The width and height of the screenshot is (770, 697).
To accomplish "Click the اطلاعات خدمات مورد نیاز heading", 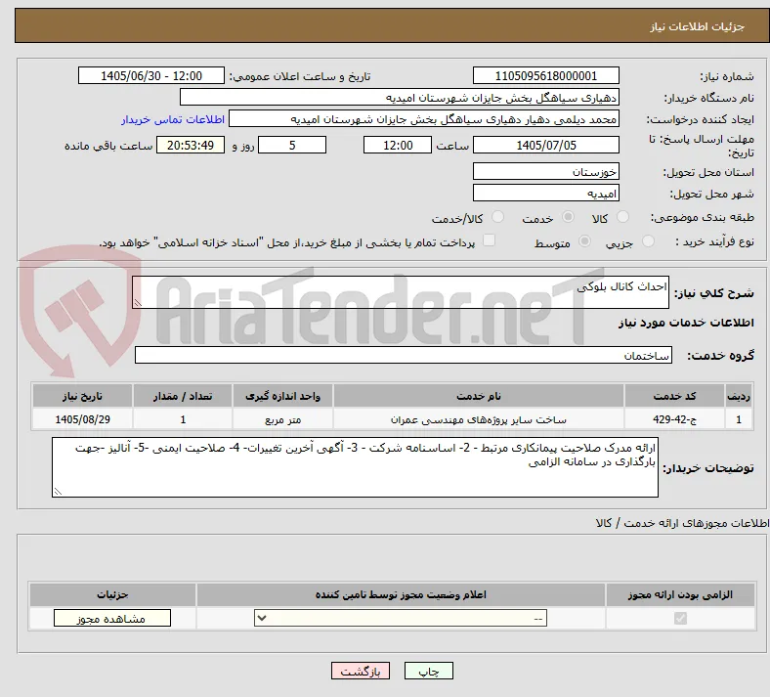I will [686, 323].
